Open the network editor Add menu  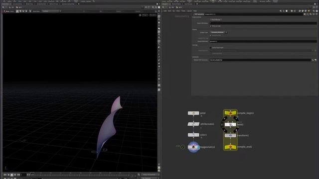(x=165, y=11)
